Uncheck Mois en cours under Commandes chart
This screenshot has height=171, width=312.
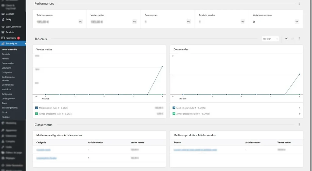click(x=174, y=108)
